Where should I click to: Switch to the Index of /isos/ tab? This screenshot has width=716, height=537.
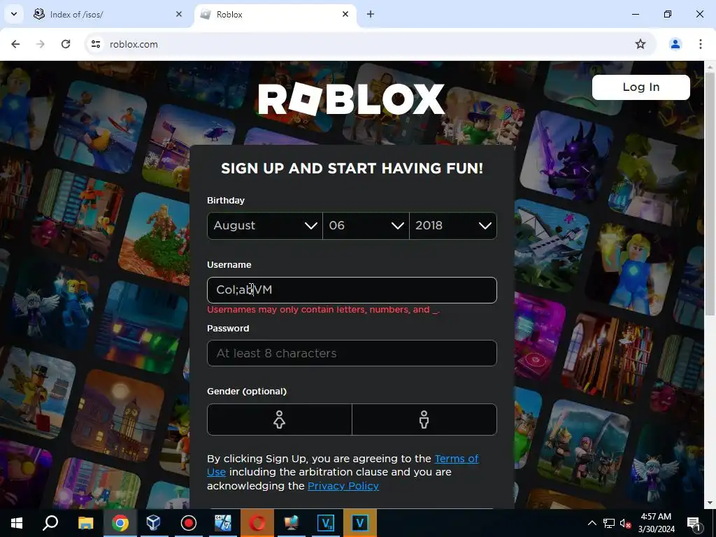[x=108, y=15]
